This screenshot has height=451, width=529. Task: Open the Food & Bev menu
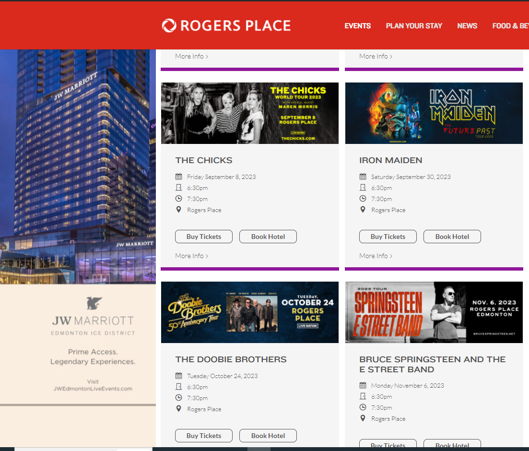[x=510, y=26]
